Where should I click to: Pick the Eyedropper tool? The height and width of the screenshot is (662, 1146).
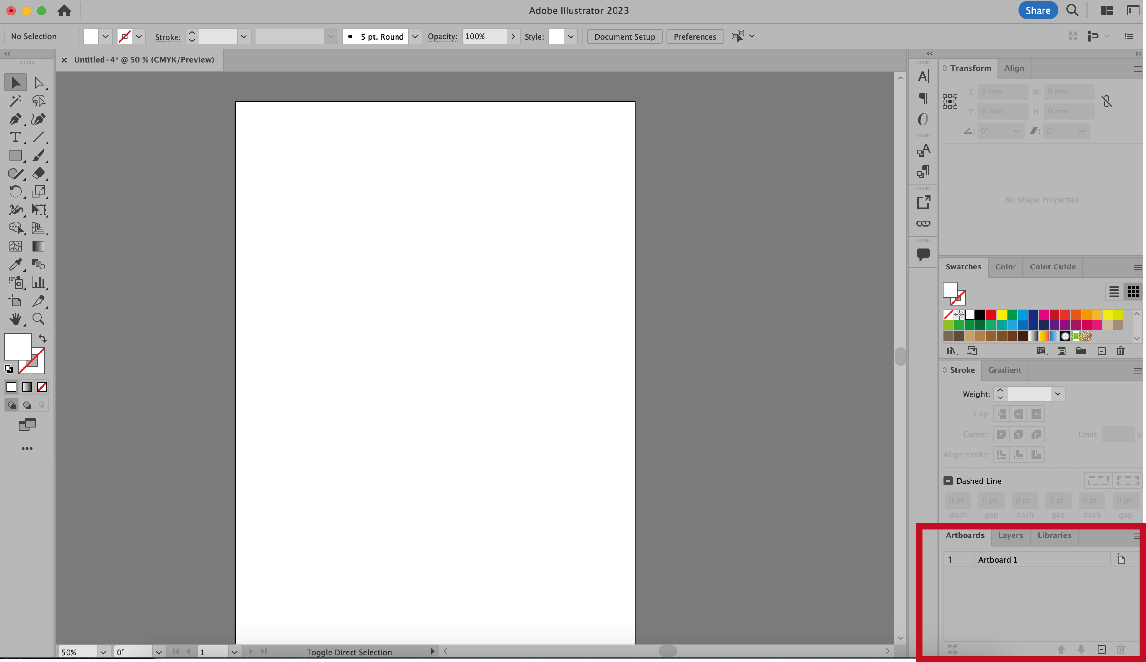click(x=15, y=265)
